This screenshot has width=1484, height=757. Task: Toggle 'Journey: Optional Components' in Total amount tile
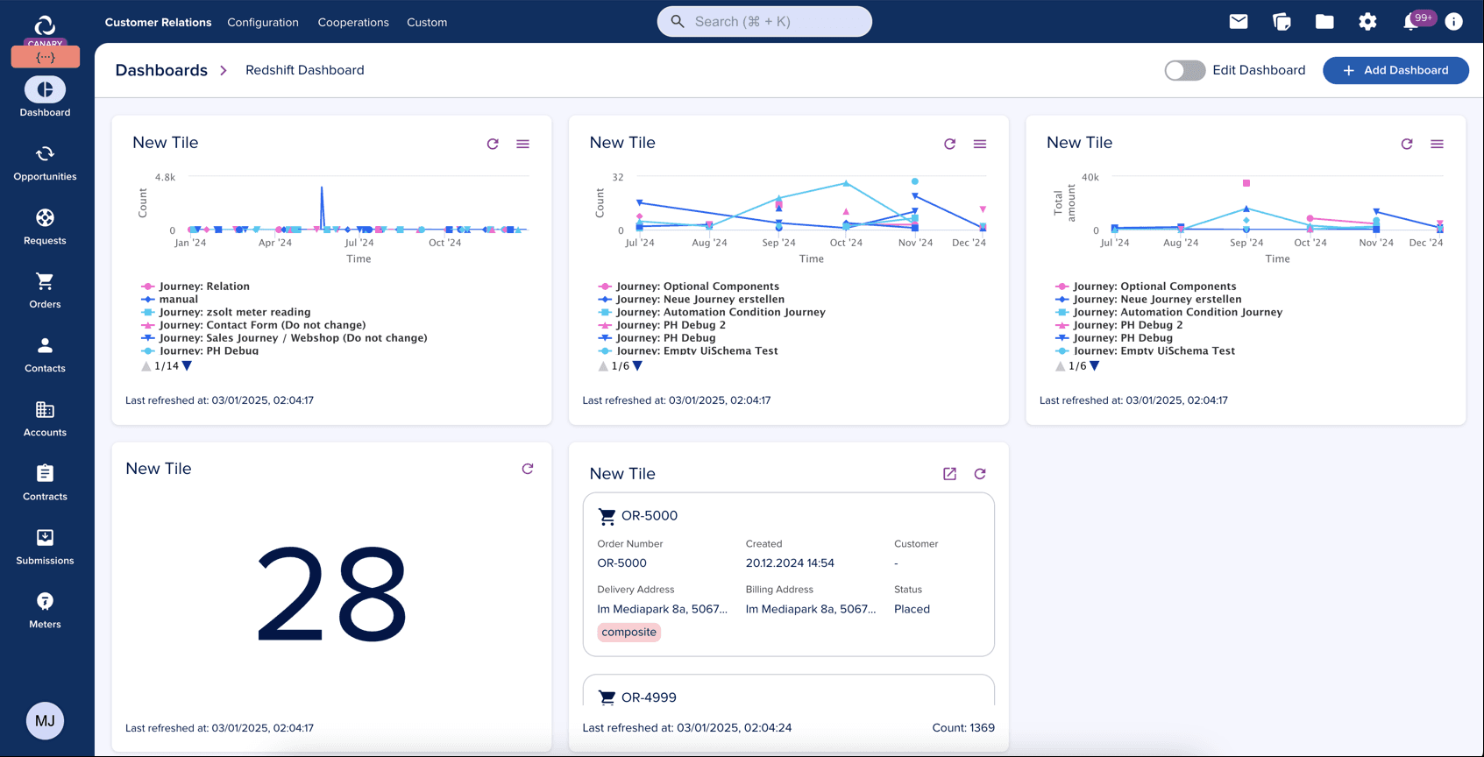click(x=1146, y=287)
